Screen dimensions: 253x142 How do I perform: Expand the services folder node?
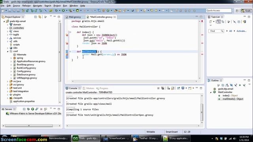(x=8, y=38)
